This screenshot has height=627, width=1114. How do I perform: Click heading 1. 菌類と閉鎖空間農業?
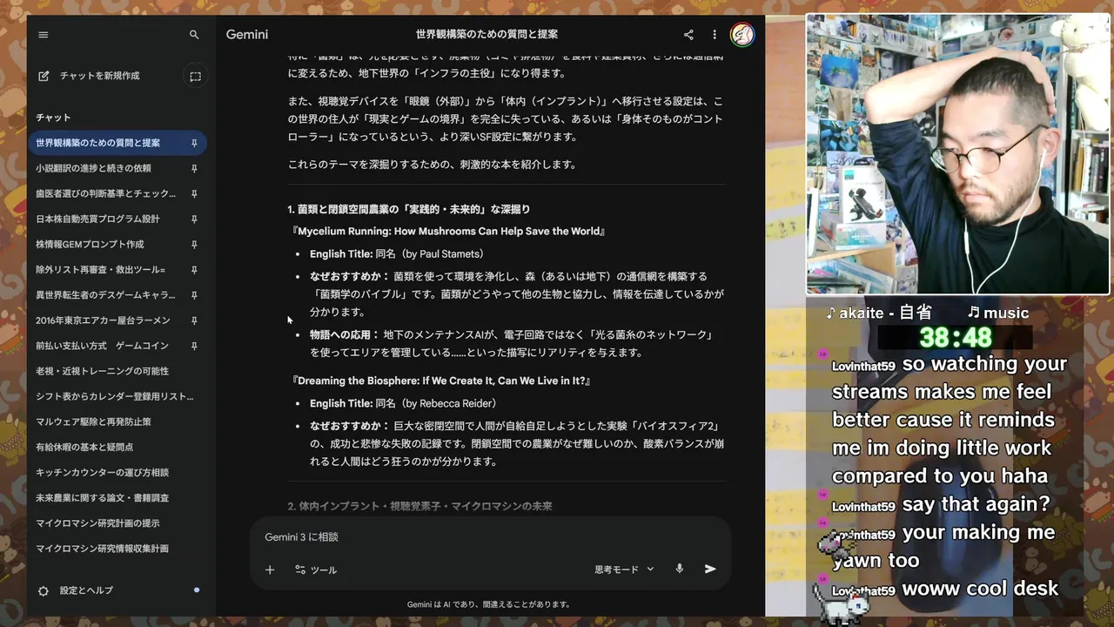coord(409,210)
